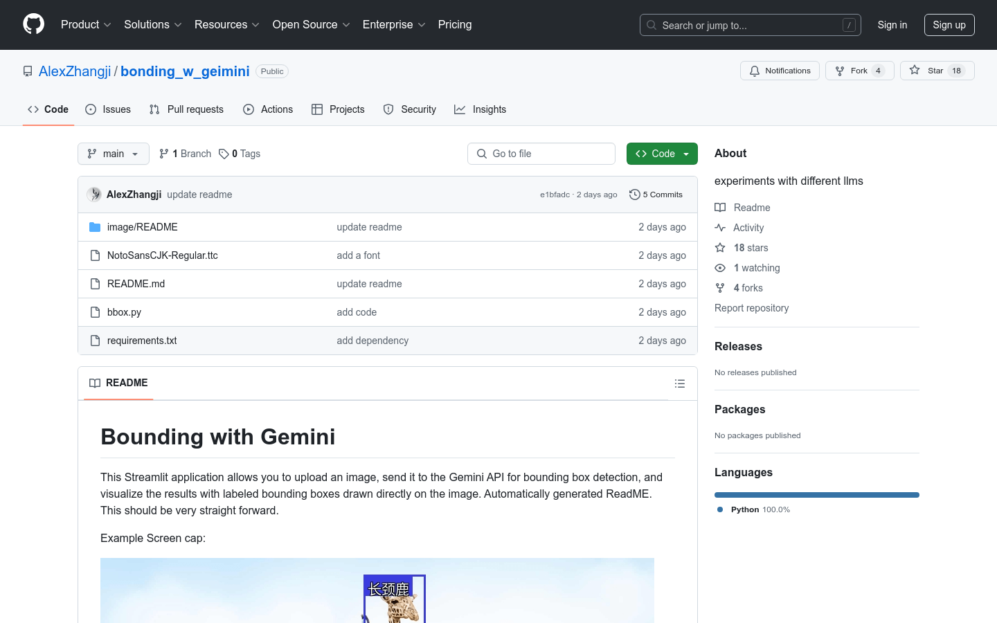Screen dimensions: 997x623
Task: Click the NotoSansCJK-Regular.ttc file icon
Action: point(95,255)
